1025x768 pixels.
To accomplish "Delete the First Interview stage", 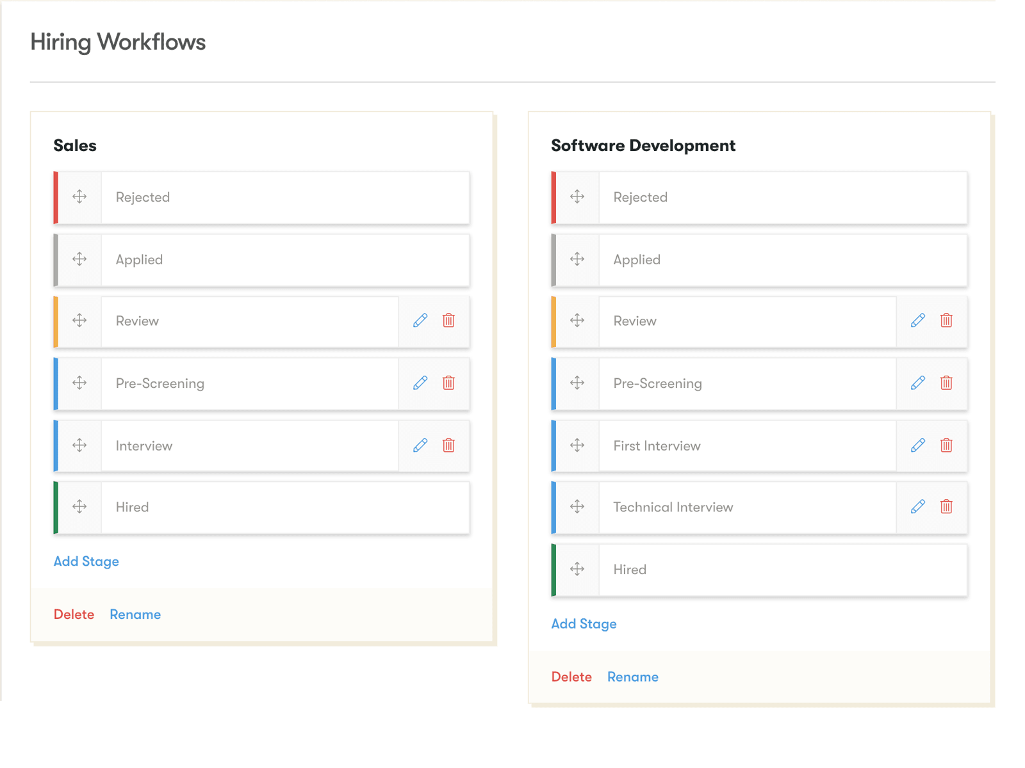I will pyautogui.click(x=947, y=445).
